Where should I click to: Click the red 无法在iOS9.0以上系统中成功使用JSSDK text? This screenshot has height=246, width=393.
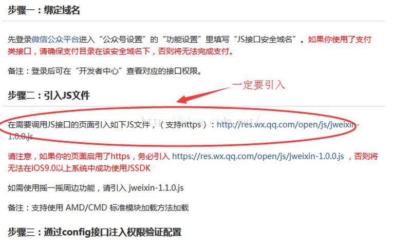click(79, 168)
